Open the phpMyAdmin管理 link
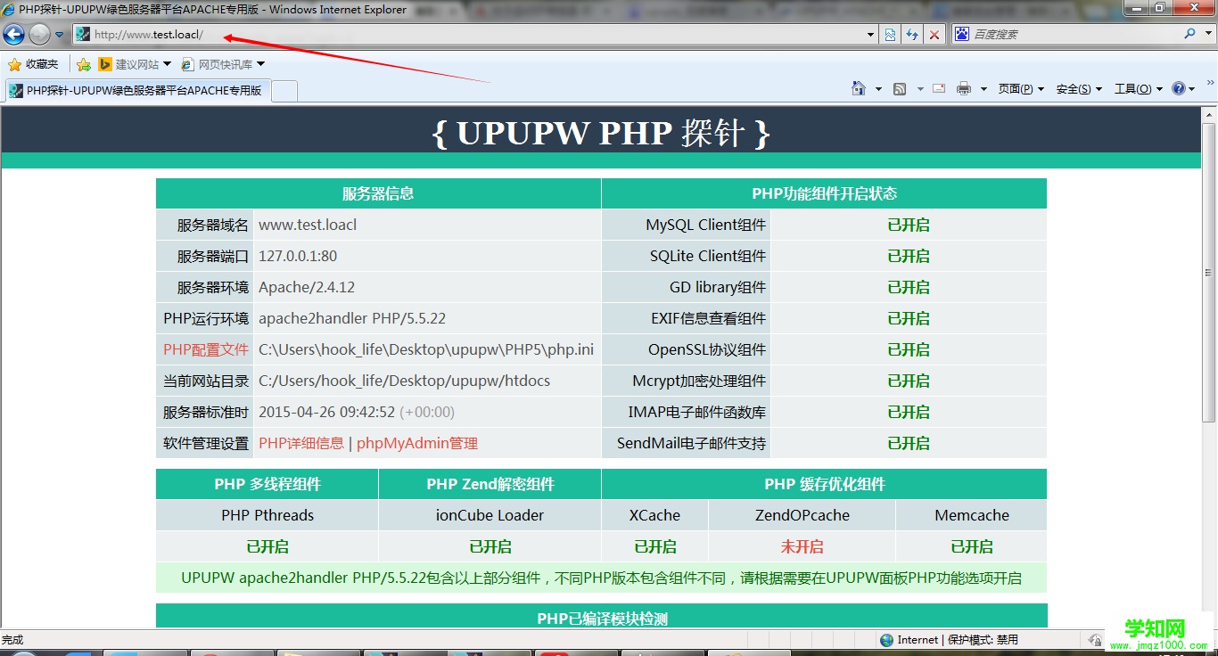This screenshot has width=1218, height=656. 417,443
